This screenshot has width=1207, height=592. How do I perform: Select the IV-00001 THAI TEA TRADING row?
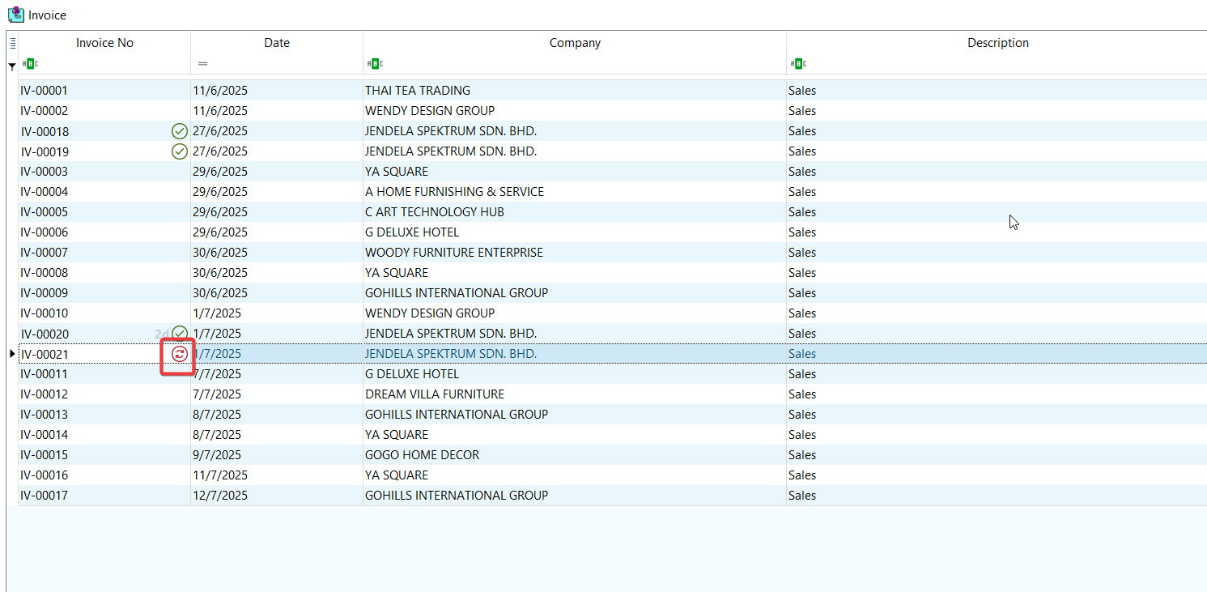click(x=417, y=91)
